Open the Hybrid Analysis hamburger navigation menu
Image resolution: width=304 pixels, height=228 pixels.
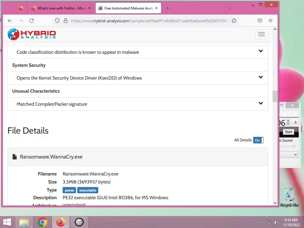point(261,34)
